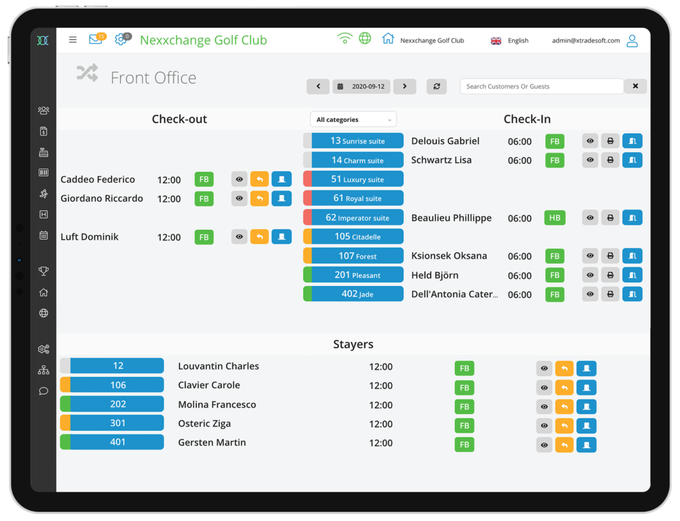Check in Beaulieu Phillippe via door icon

point(632,218)
